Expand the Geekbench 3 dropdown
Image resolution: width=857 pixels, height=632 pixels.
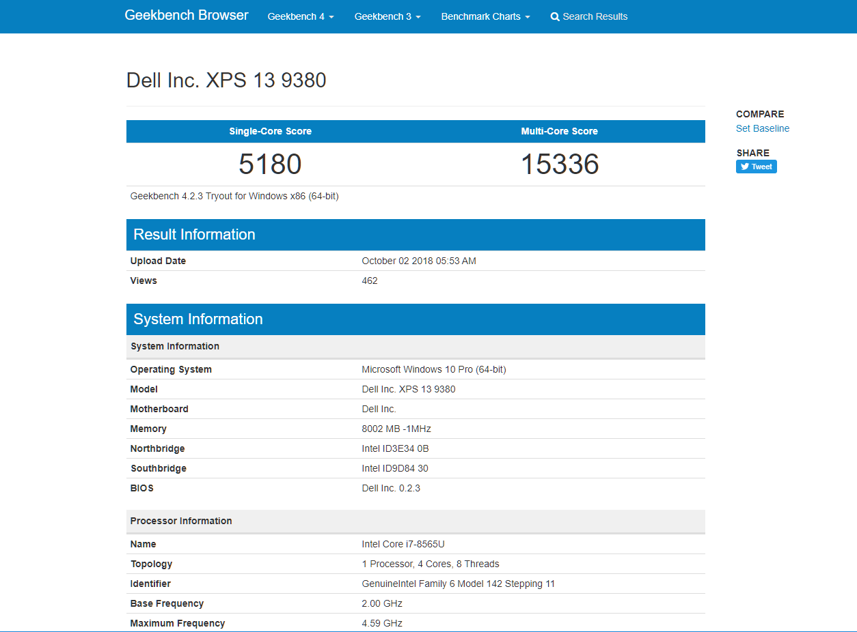coord(387,16)
